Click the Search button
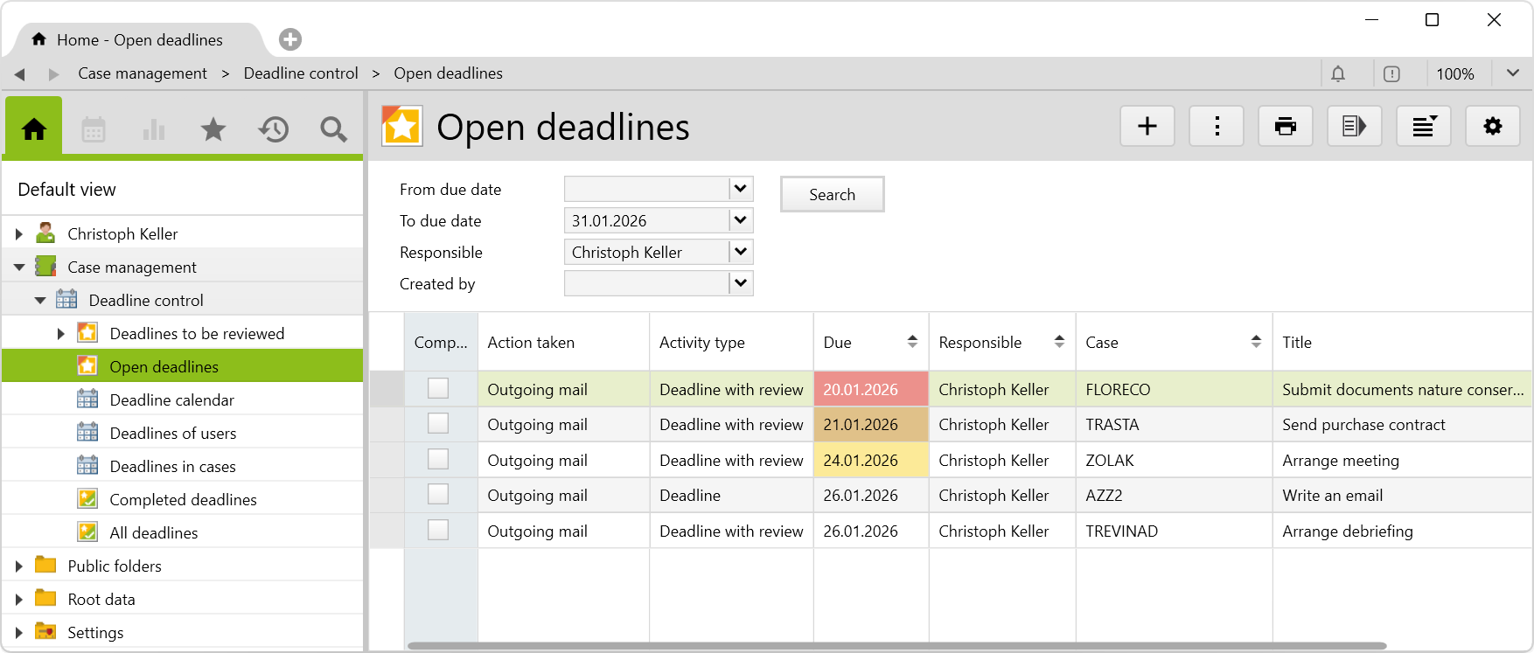1534x653 pixels. (x=832, y=194)
